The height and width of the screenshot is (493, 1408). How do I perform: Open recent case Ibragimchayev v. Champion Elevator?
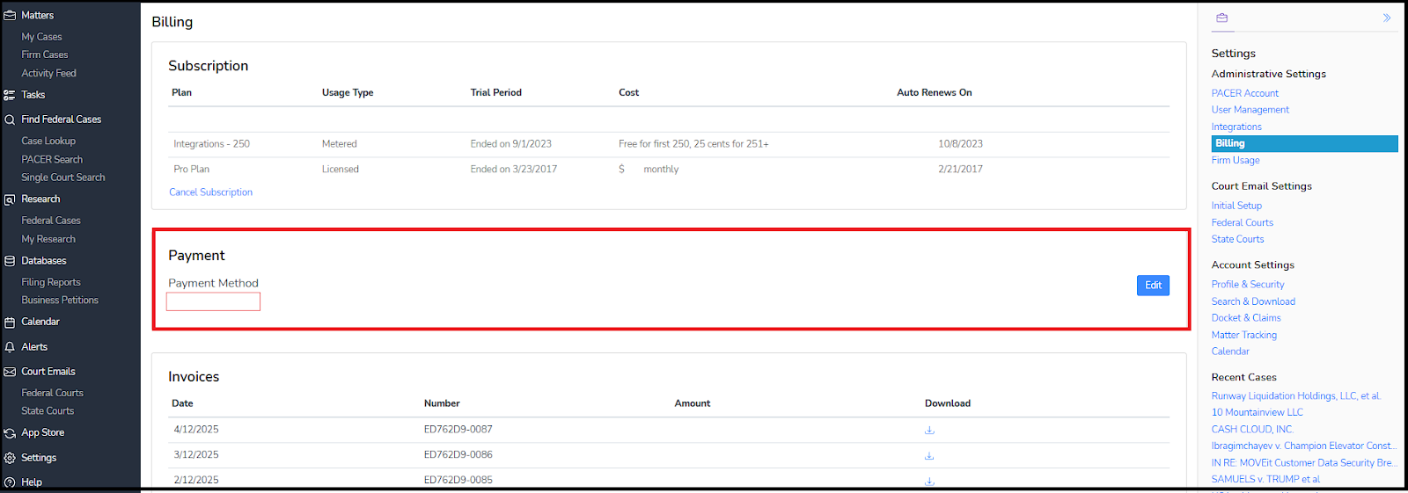(x=1304, y=446)
